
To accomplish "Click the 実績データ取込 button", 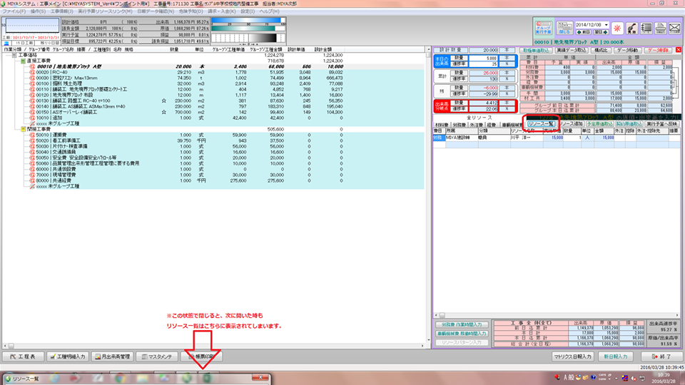I will click(571, 50).
